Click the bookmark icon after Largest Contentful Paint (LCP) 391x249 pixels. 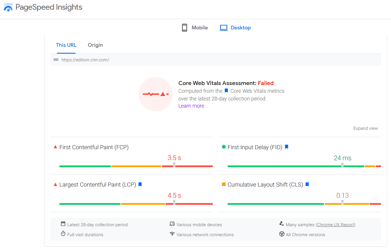140,185
